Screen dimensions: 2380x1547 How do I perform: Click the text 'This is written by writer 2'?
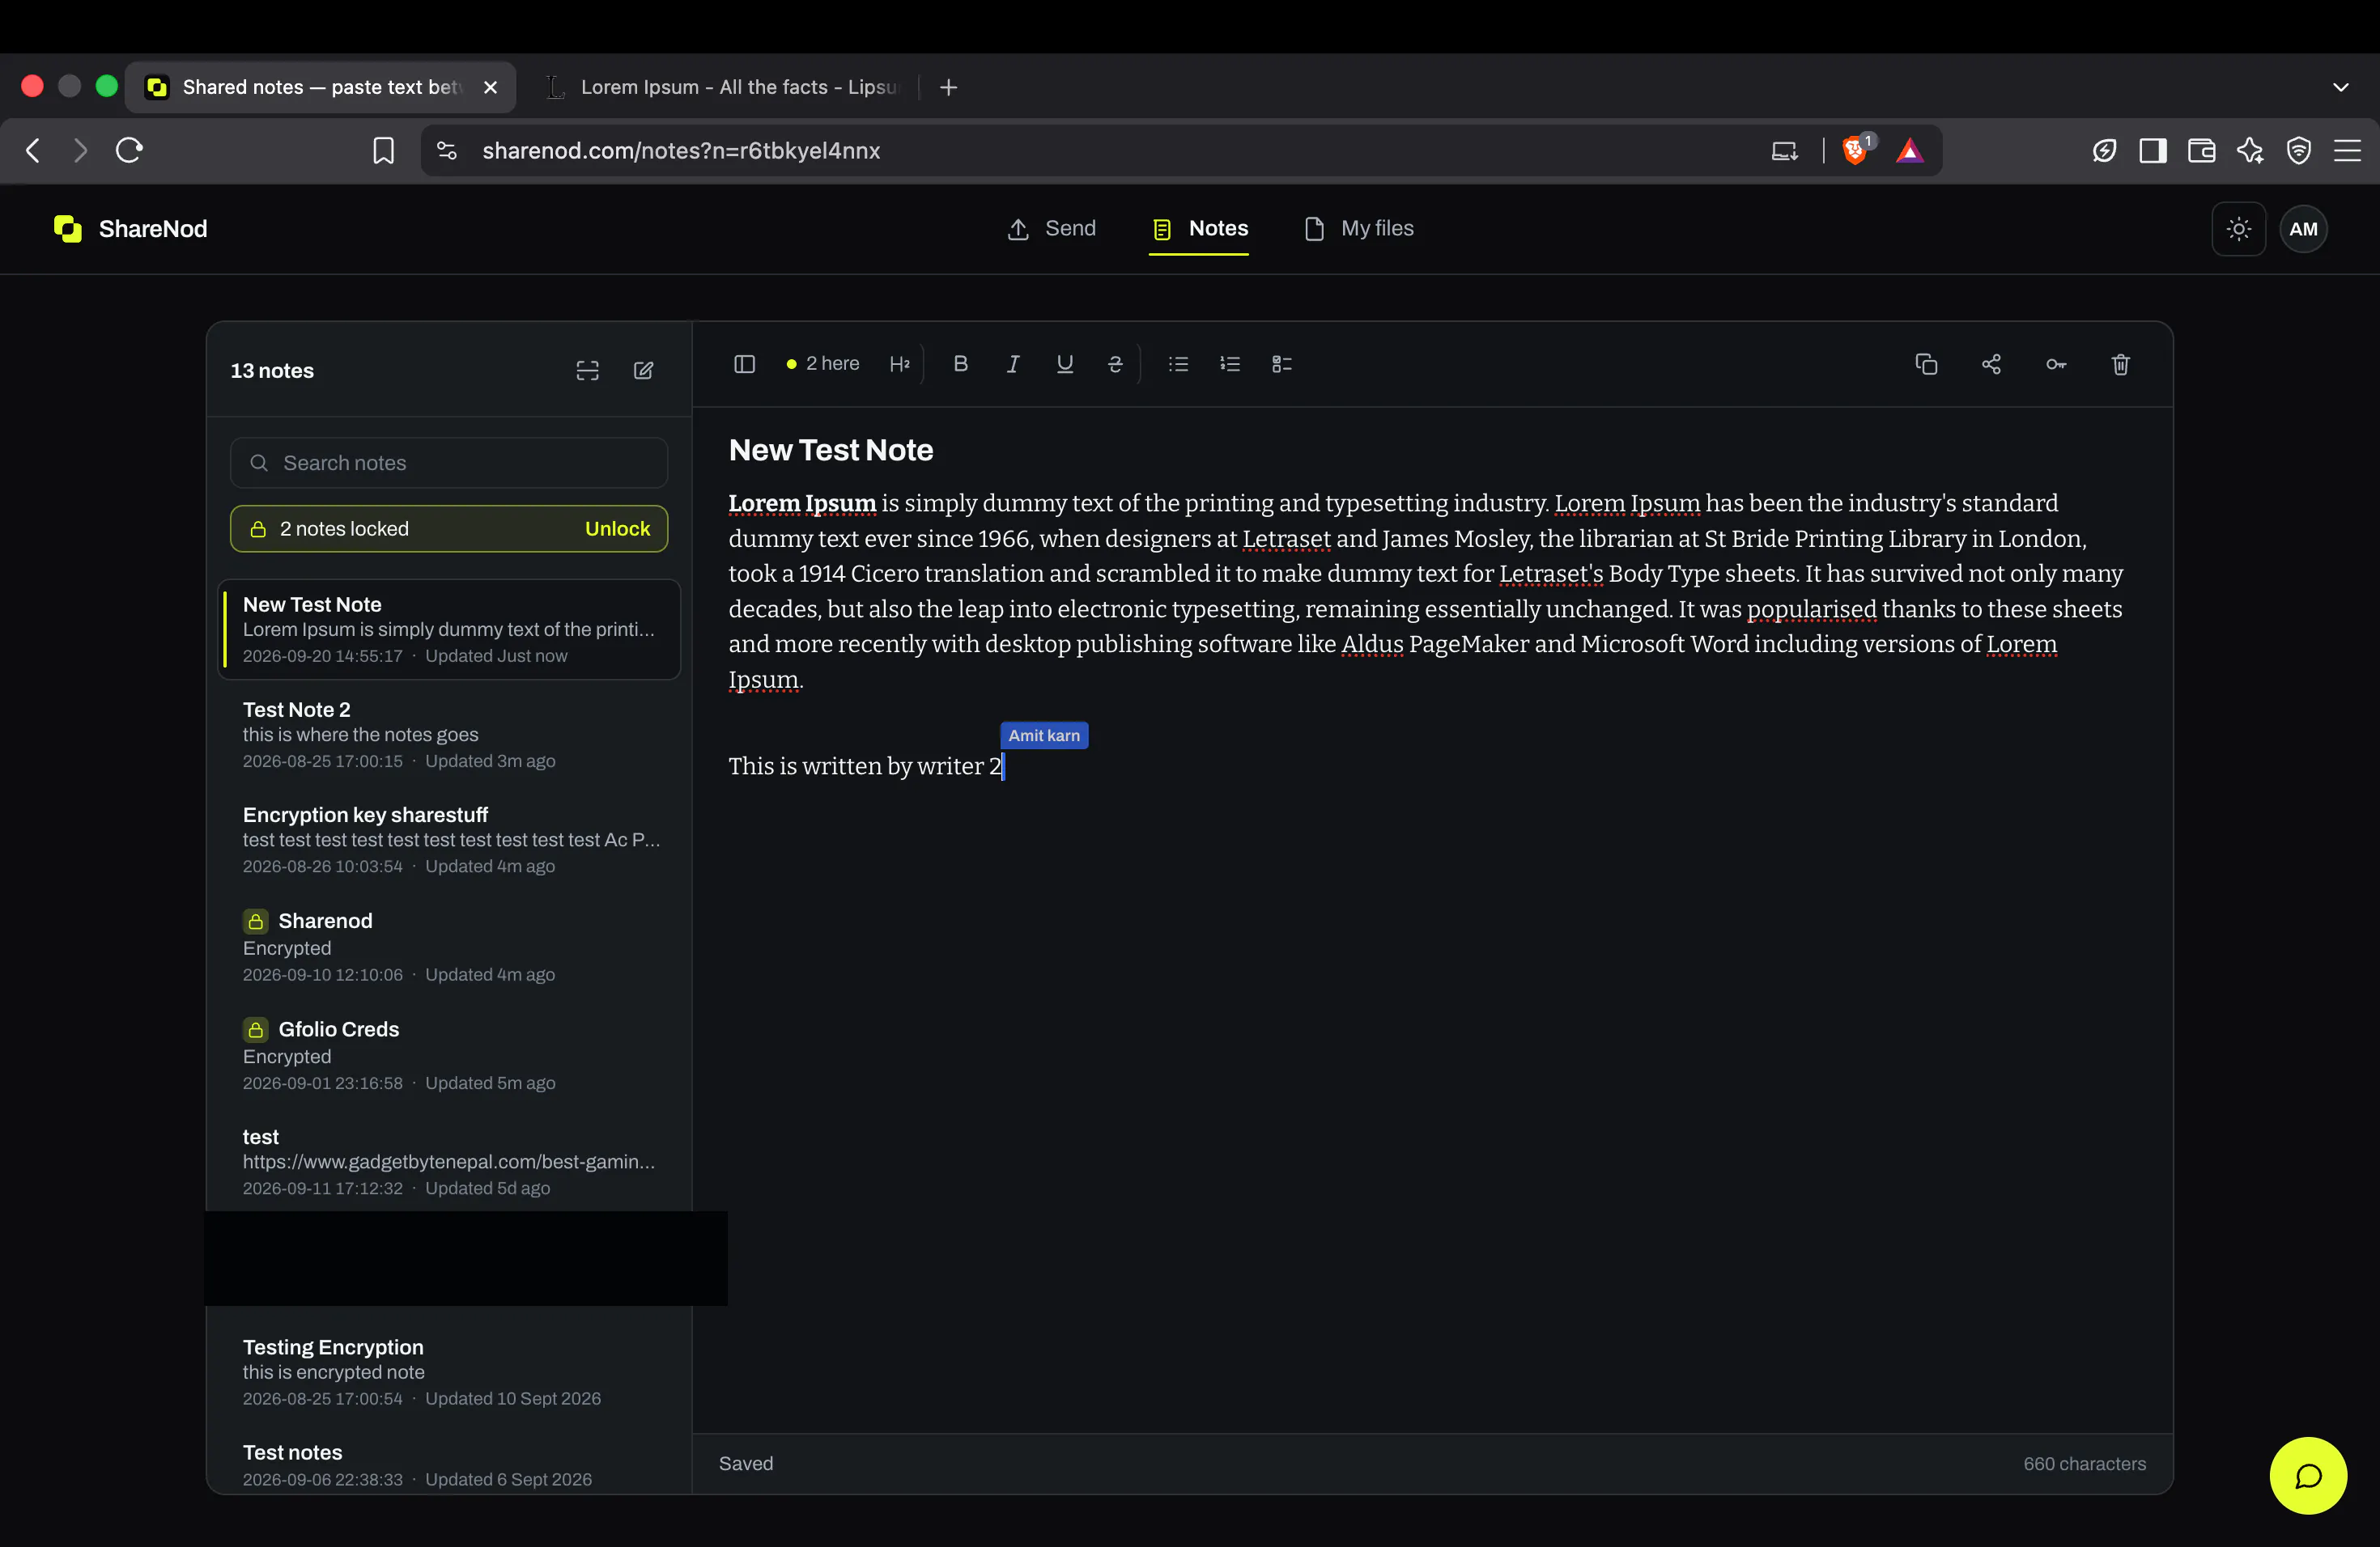pos(865,766)
